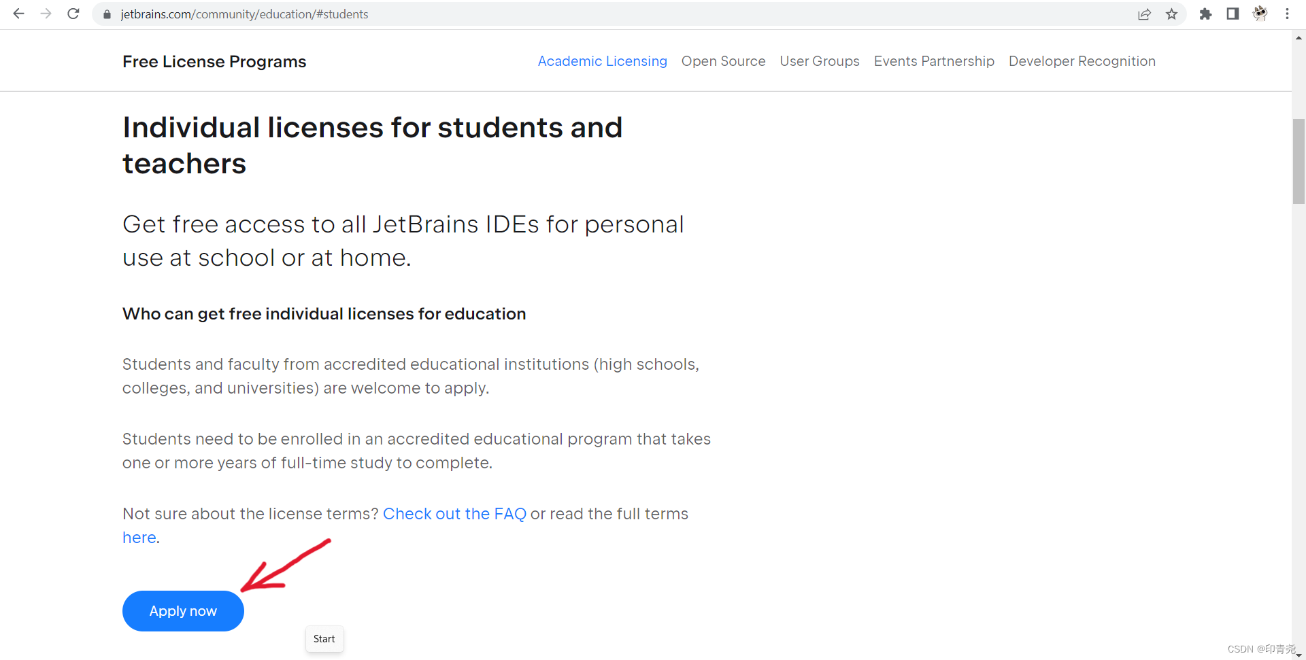Go back with the browser back arrow
Viewport: 1306px width, 660px height.
[x=19, y=14]
